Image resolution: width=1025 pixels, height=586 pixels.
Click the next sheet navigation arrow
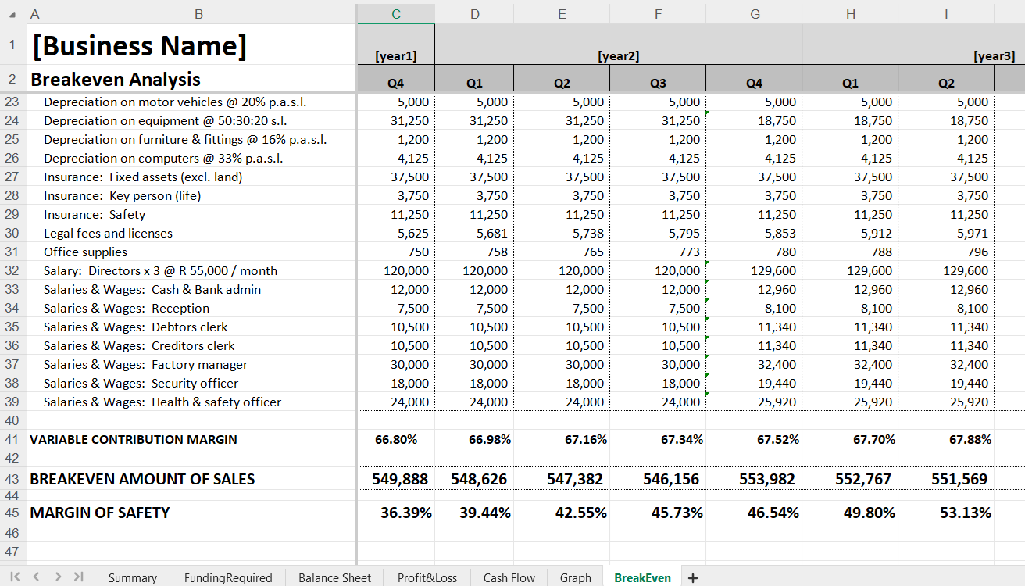coord(57,577)
